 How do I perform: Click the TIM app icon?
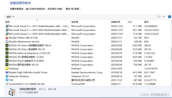[x=7, y=80]
